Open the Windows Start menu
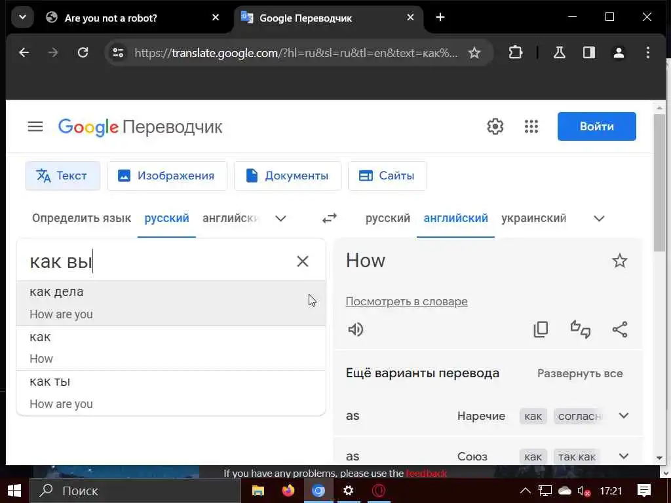This screenshot has width=671, height=503. click(x=14, y=491)
